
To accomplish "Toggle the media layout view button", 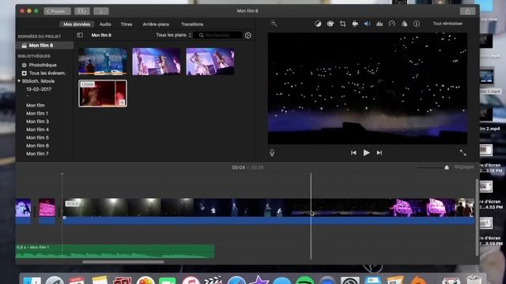I will [x=82, y=11].
